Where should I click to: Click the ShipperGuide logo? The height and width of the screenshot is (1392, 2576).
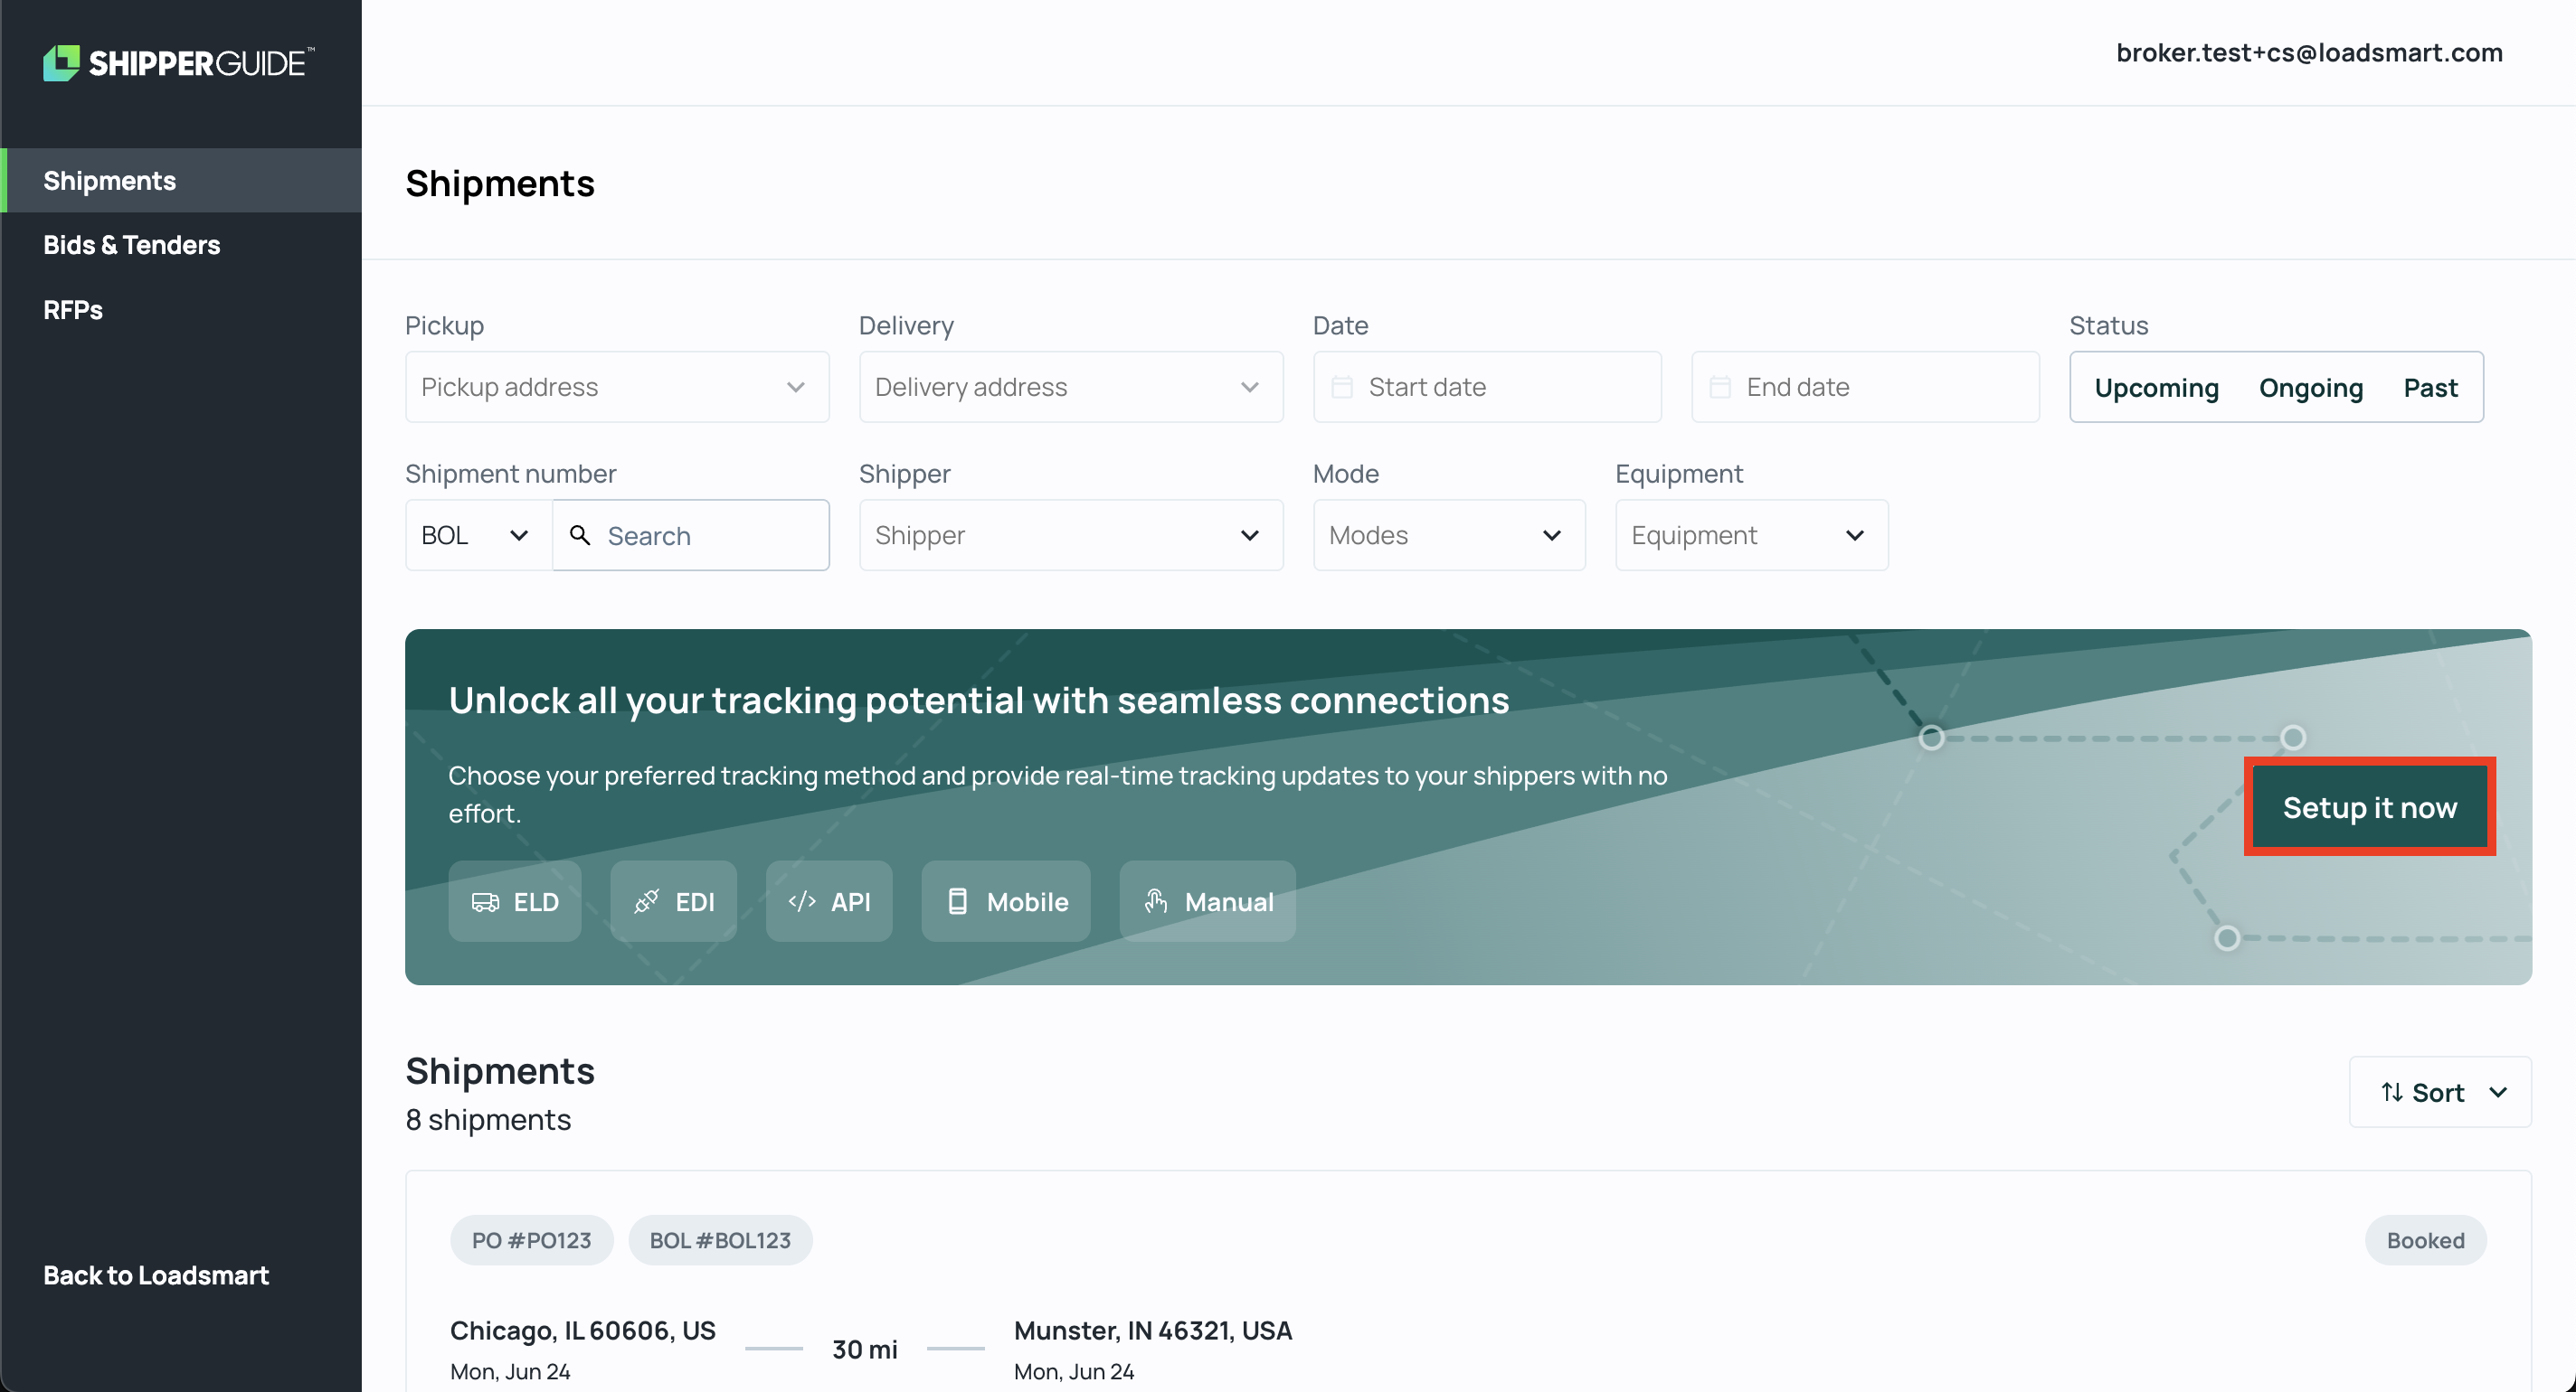pyautogui.click(x=176, y=62)
